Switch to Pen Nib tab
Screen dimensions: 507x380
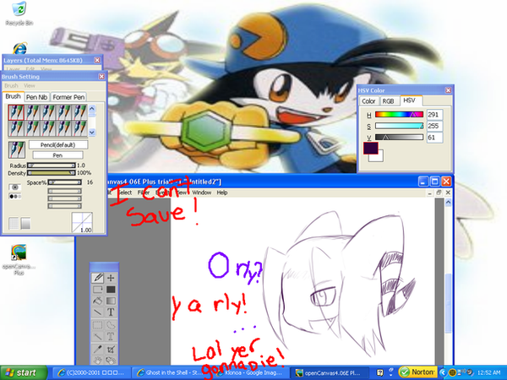point(37,97)
